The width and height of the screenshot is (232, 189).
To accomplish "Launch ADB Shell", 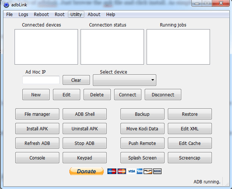I will tap(85, 114).
